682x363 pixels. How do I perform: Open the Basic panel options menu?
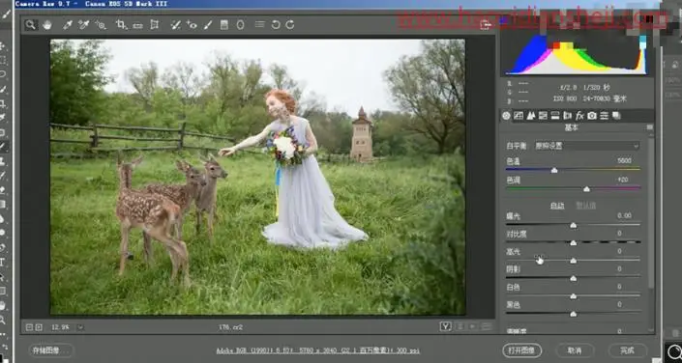[650, 127]
